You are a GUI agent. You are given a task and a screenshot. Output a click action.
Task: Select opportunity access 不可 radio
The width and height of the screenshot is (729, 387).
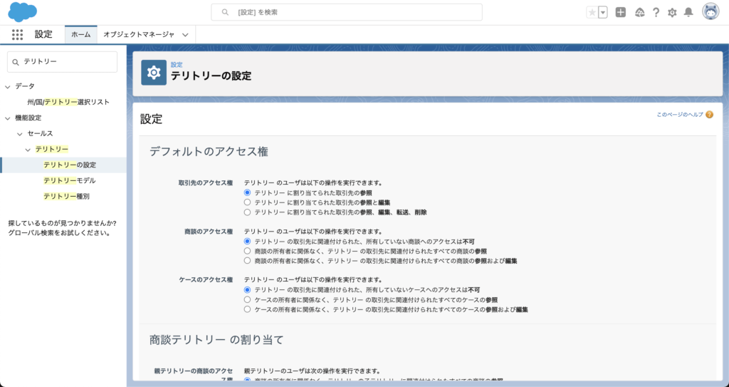[247, 241]
